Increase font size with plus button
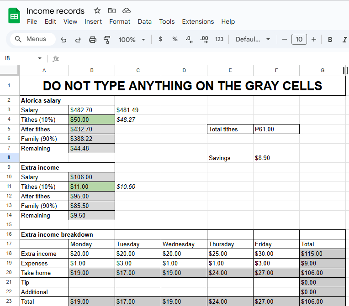Viewport: 349px width, 306px height. pos(314,39)
